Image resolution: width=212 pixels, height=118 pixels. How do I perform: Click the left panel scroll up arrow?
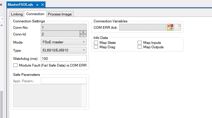(x=1, y=26)
